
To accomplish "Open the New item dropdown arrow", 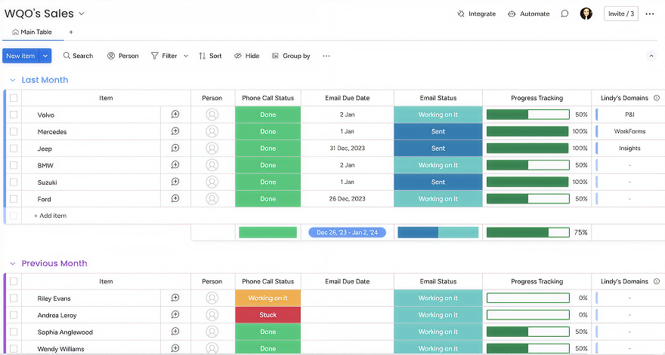I will (x=45, y=56).
